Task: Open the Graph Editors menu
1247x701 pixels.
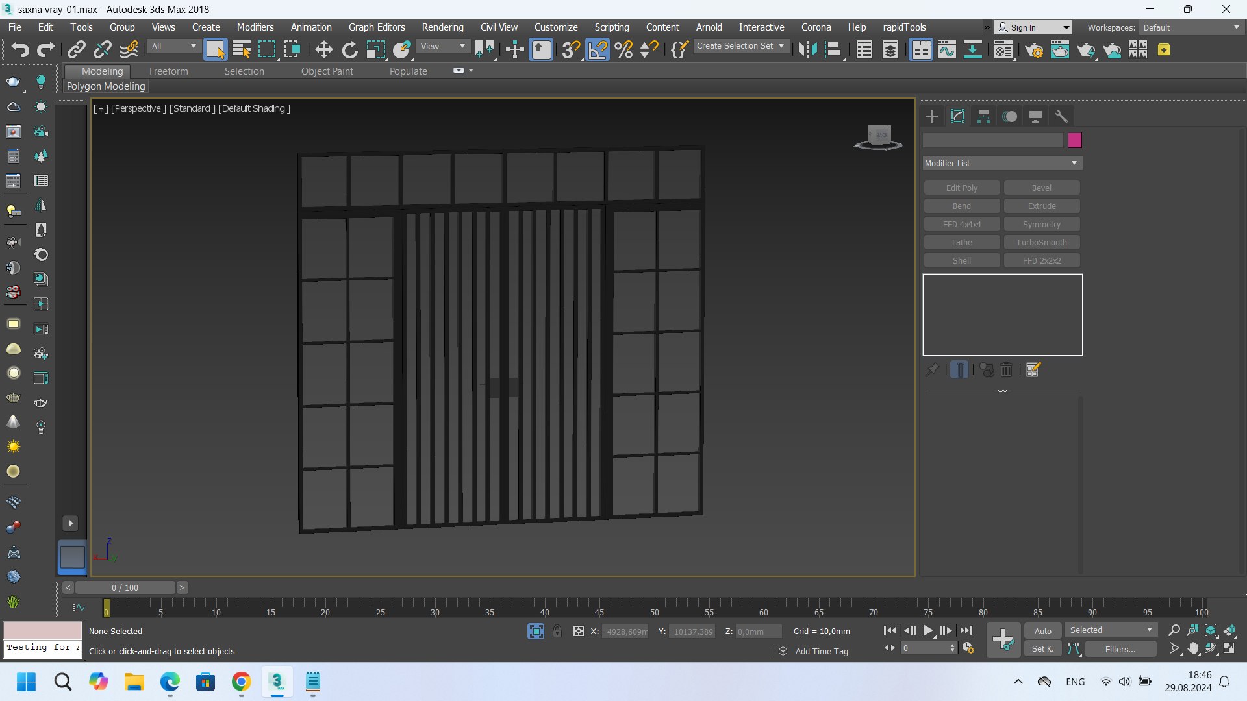Action: [x=377, y=27]
